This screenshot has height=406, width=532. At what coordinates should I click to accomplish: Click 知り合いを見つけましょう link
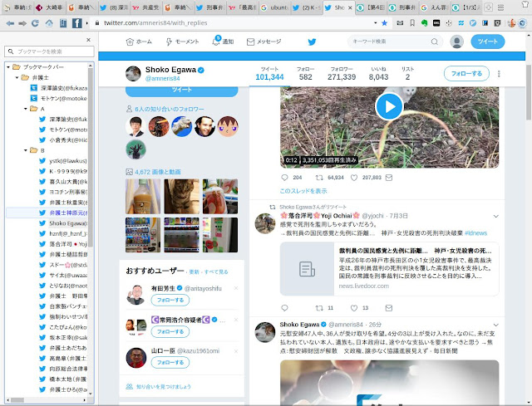(163, 387)
